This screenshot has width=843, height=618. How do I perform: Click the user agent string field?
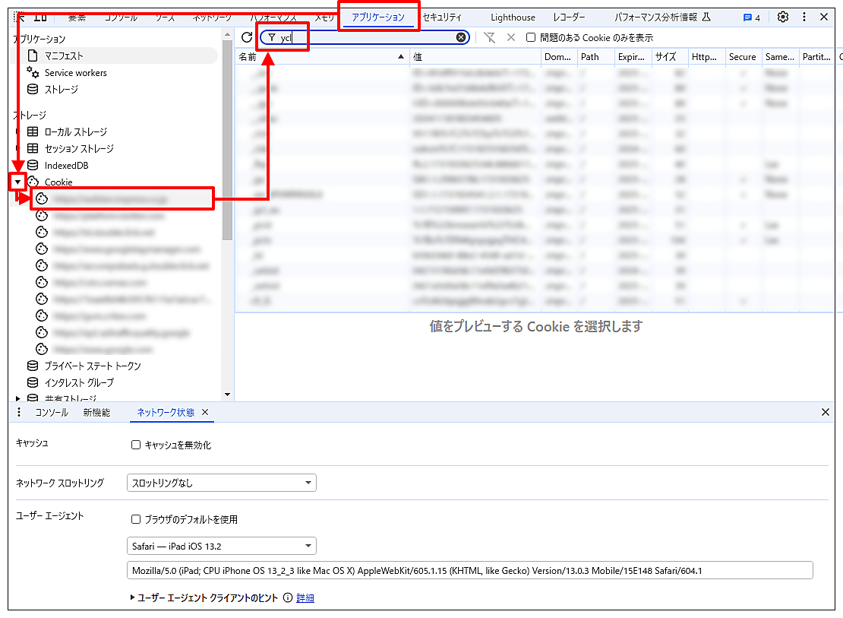click(x=469, y=570)
